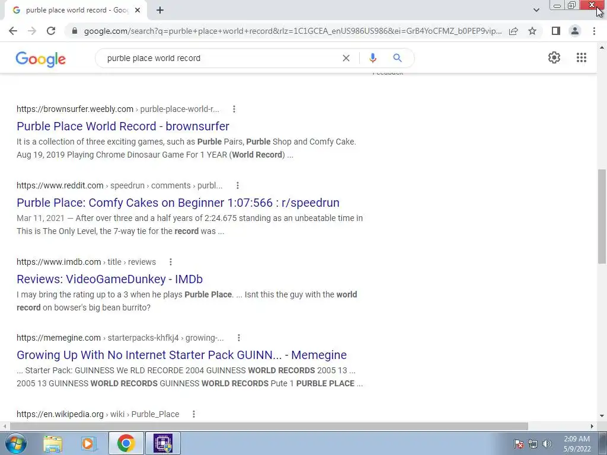
Task: Click the brownsurfer.weebly.com URL breadcrumb
Action: [x=118, y=109]
